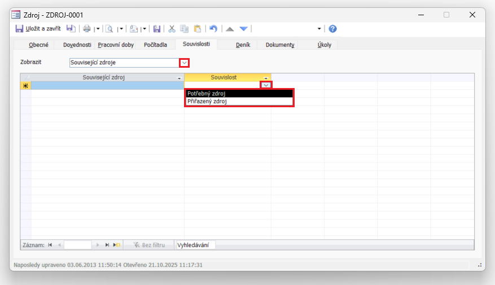Switch to the Dovednosti tab
The width and height of the screenshot is (495, 285).
[x=77, y=45]
